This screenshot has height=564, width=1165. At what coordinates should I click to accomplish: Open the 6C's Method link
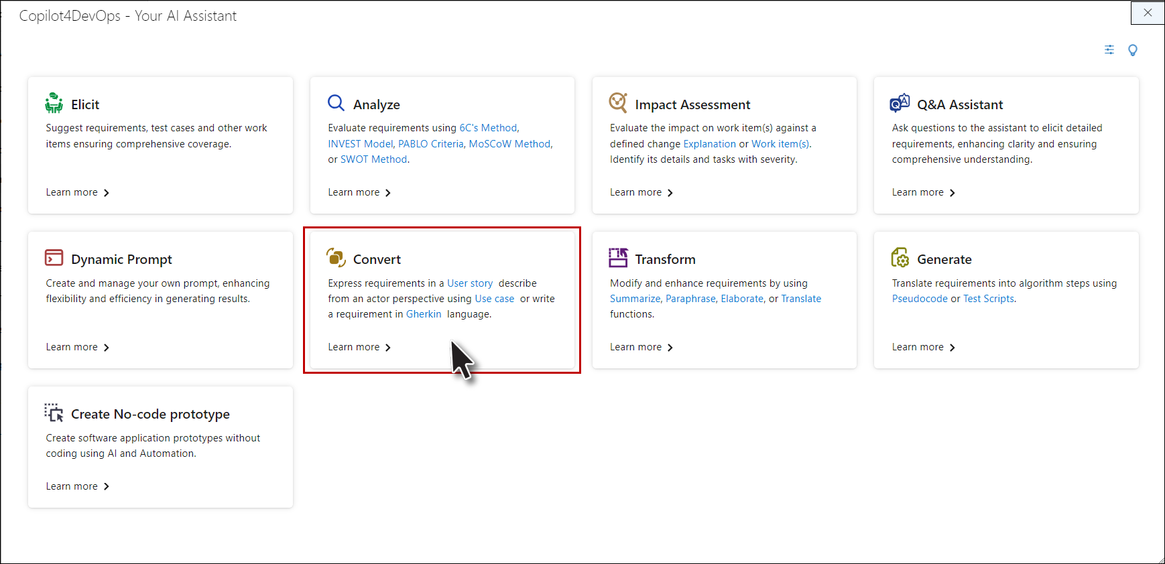pyautogui.click(x=488, y=128)
